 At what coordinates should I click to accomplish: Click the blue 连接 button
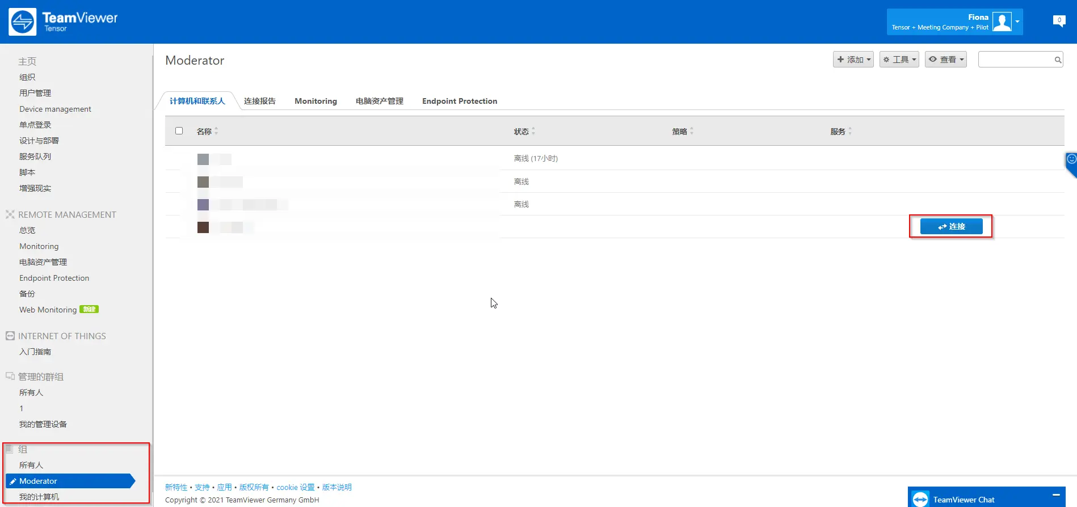click(952, 226)
